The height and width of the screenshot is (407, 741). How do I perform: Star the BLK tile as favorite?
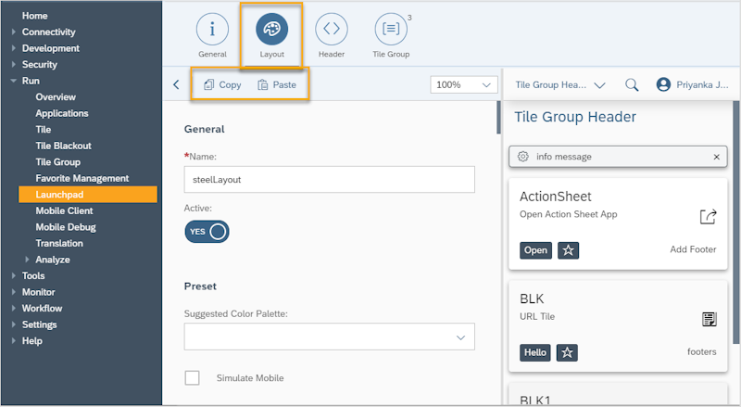[x=568, y=352]
